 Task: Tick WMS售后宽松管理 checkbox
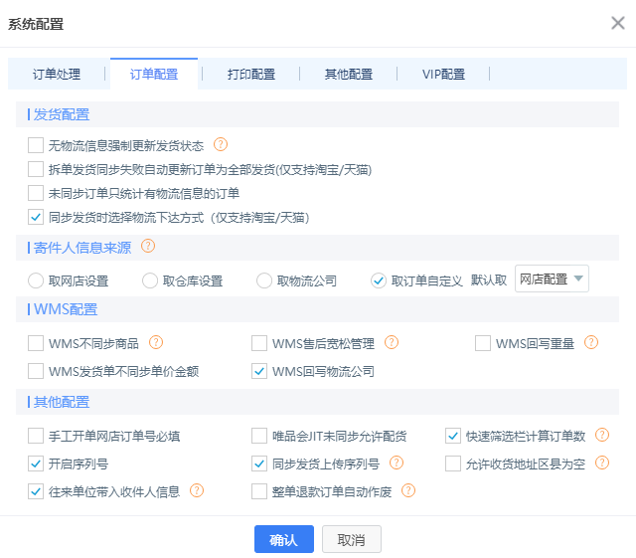(x=259, y=343)
